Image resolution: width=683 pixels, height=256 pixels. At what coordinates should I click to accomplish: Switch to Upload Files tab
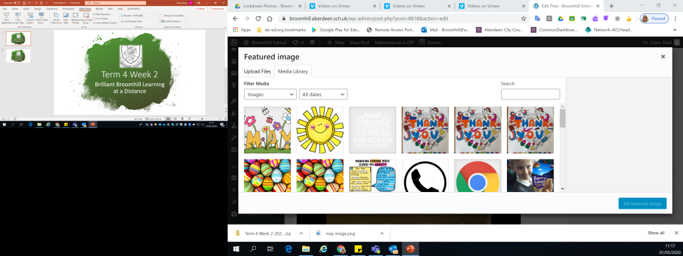click(257, 71)
